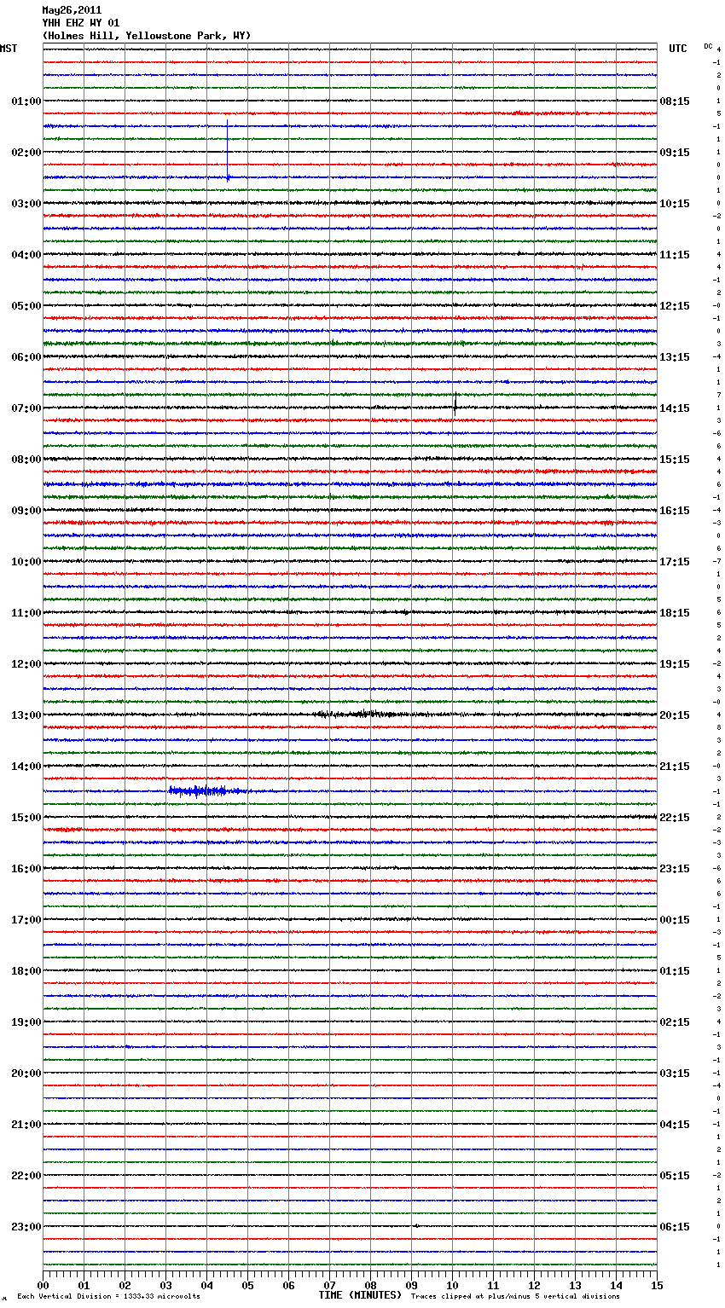Select the 20:00 MST time label
The width and height of the screenshot is (725, 1308).
click(26, 1074)
